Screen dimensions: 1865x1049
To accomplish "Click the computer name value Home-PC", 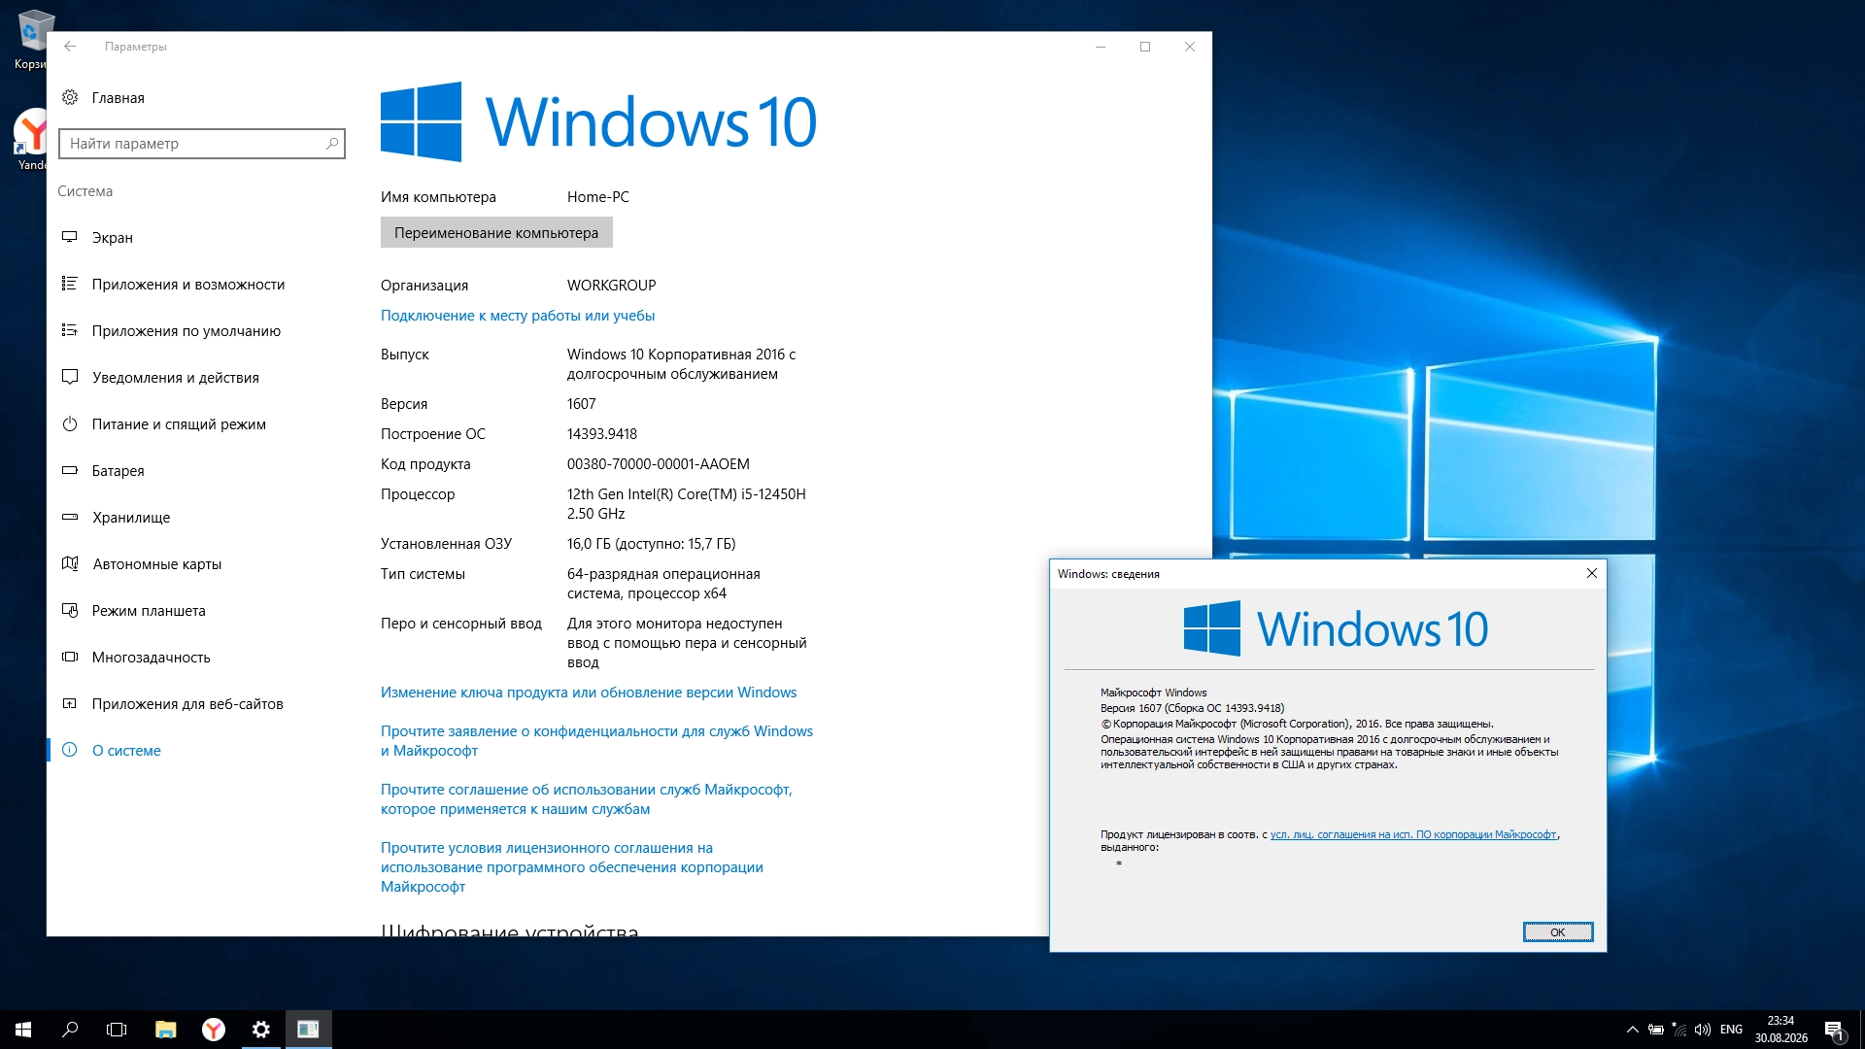I will click(598, 197).
